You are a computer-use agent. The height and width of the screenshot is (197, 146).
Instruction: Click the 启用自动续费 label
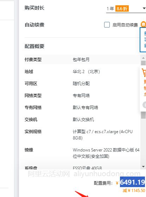(125, 25)
